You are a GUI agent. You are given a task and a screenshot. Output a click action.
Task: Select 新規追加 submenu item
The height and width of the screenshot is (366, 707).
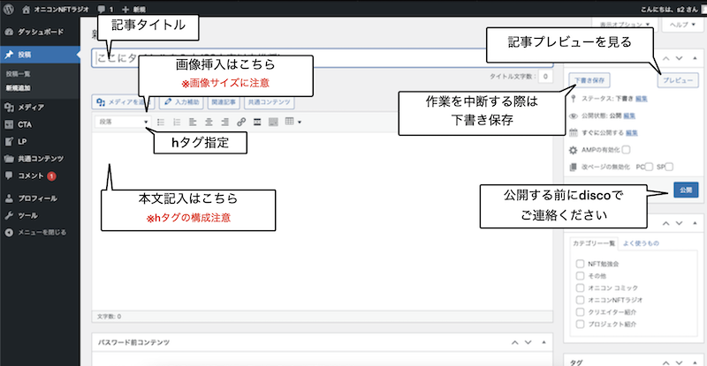tap(18, 88)
